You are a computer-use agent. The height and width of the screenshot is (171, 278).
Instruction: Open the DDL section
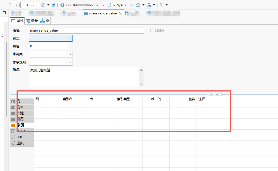click(22, 137)
